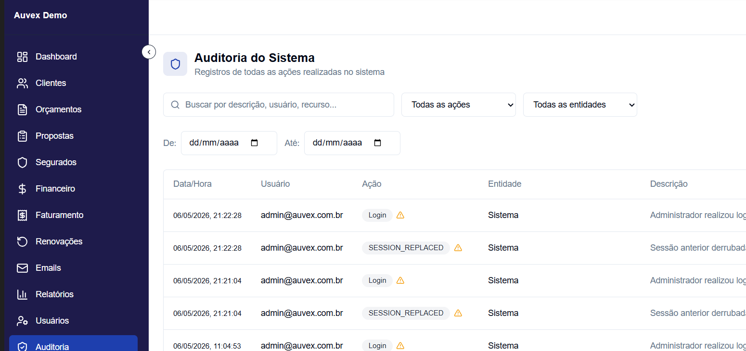Click the Usuário column header
Screen dimensions: 746x351
pyautogui.click(x=275, y=184)
